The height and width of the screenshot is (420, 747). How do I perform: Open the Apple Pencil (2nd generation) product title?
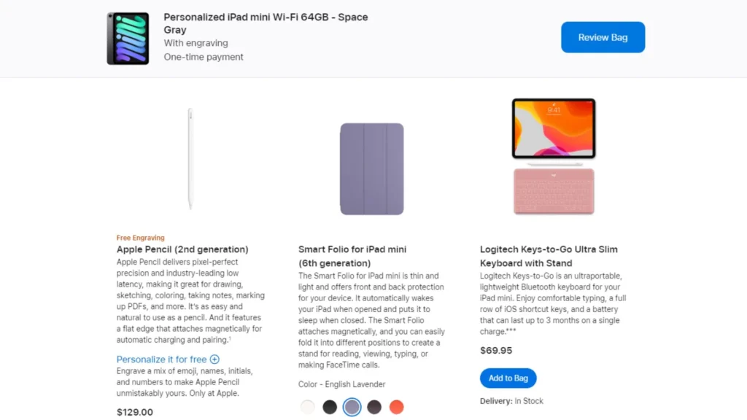coord(182,249)
